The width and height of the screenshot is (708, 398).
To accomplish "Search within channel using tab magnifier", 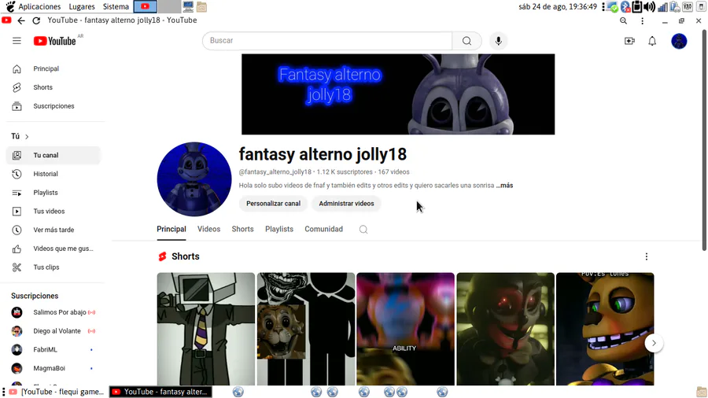I will [363, 230].
